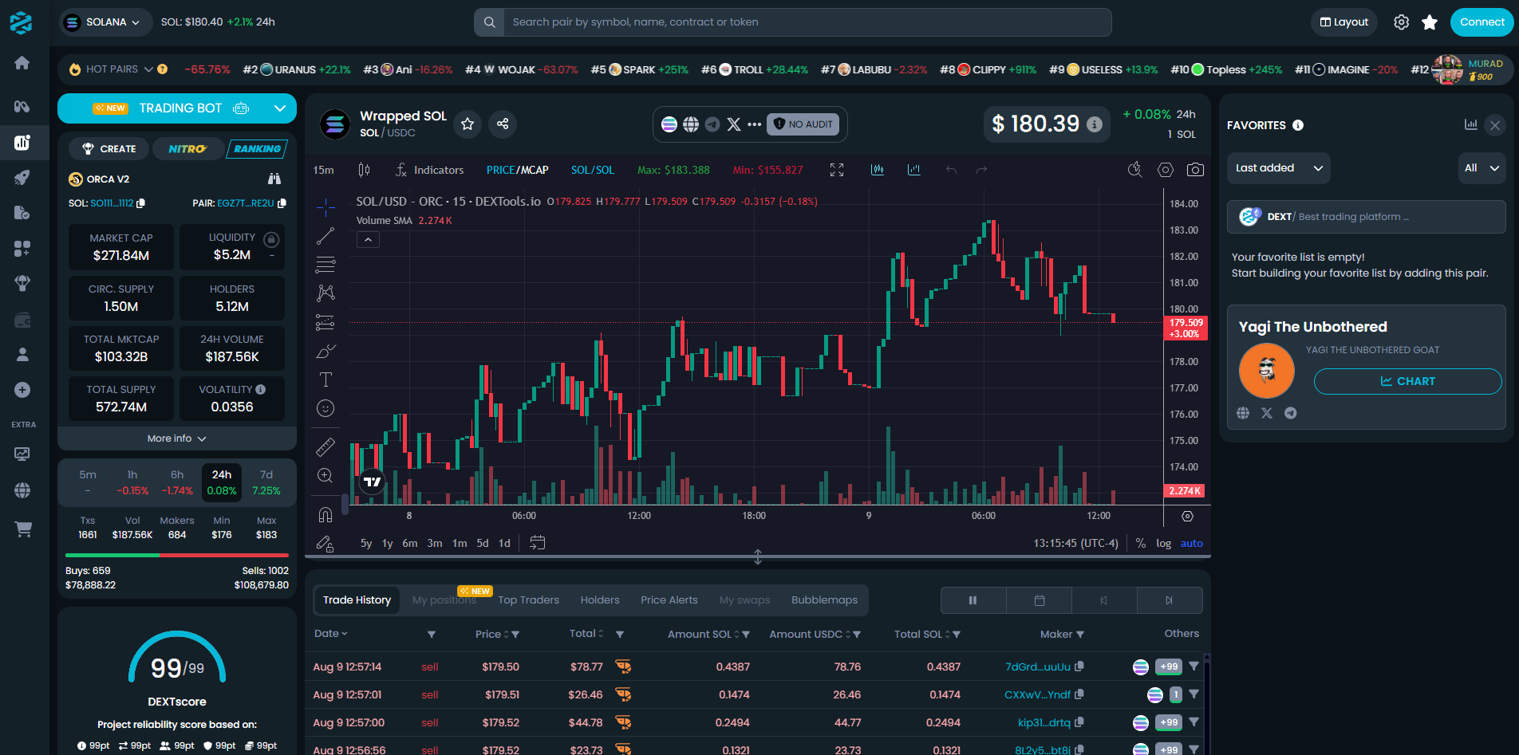This screenshot has width=1519, height=755.
Task: Select the crosshair tool on the chart toolbar
Action: pyautogui.click(x=325, y=207)
